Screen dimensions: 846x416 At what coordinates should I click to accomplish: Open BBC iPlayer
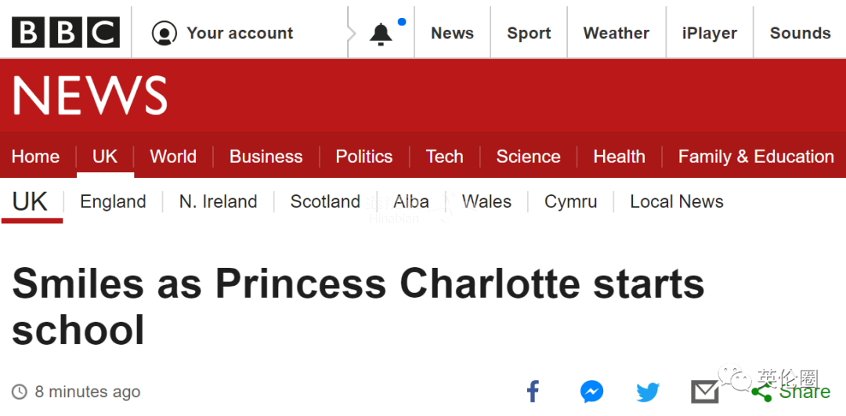pos(709,34)
